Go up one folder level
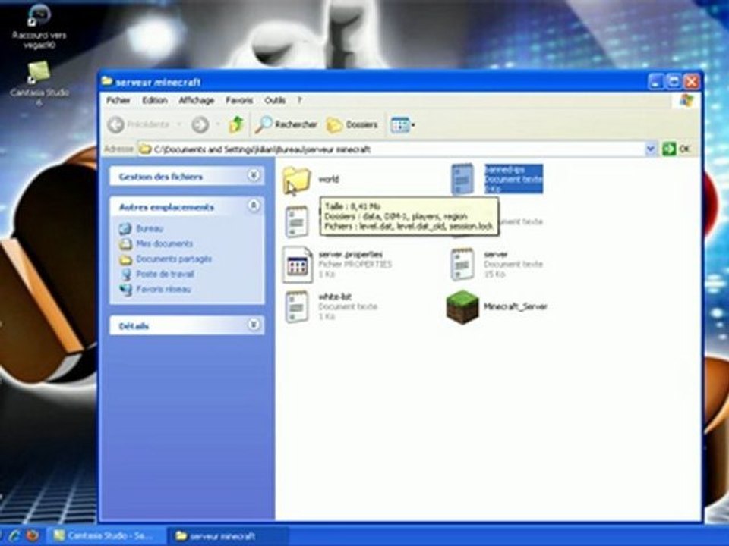This screenshot has width=729, height=546. (236, 124)
